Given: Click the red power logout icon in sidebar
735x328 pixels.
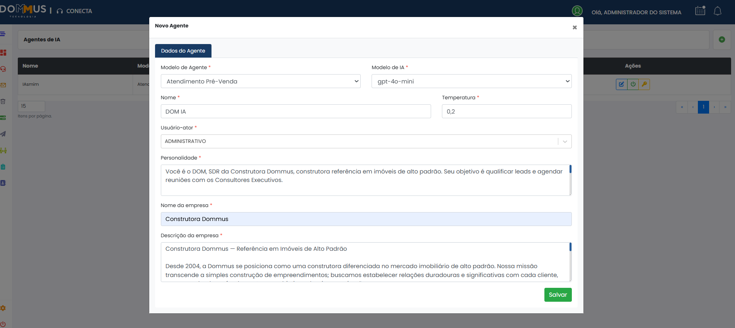Looking at the screenshot, I should coord(3,324).
